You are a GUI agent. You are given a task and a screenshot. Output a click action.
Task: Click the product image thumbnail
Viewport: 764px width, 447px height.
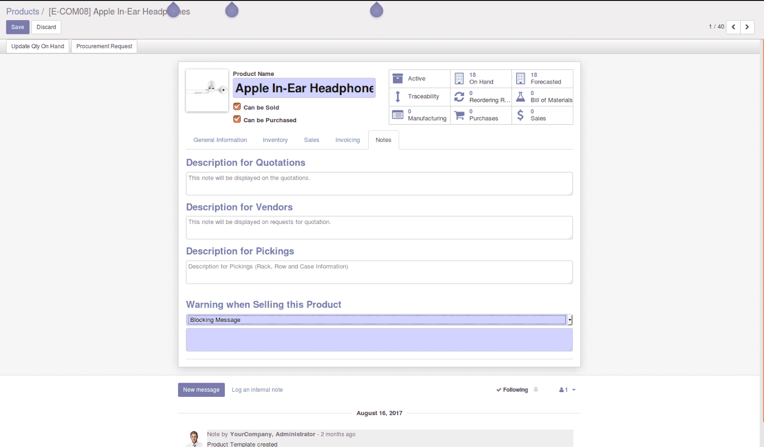pos(207,90)
